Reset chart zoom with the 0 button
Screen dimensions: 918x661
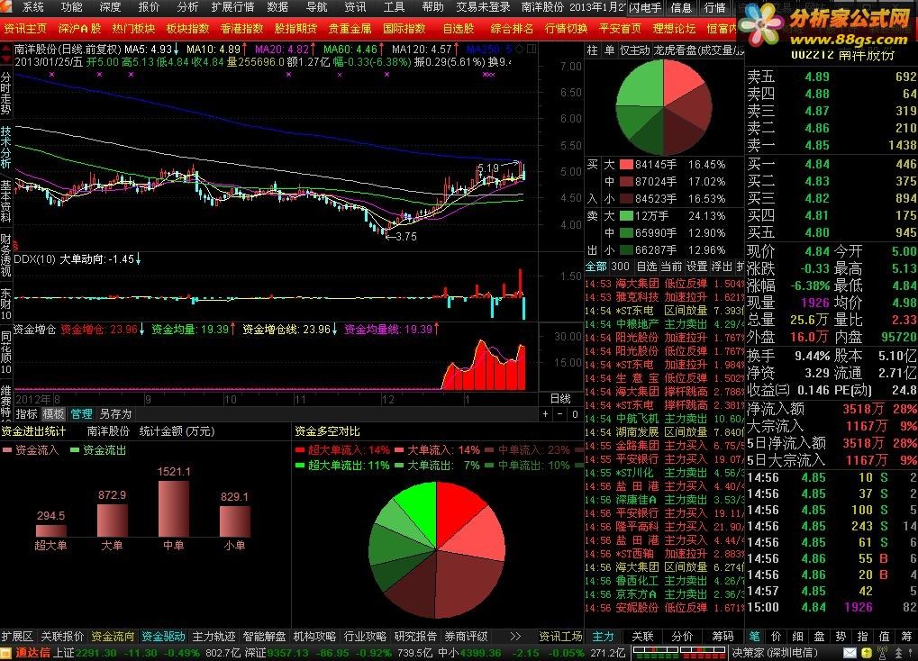click(575, 414)
